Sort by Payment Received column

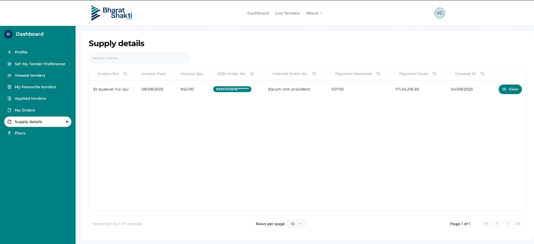pyautogui.click(x=378, y=74)
